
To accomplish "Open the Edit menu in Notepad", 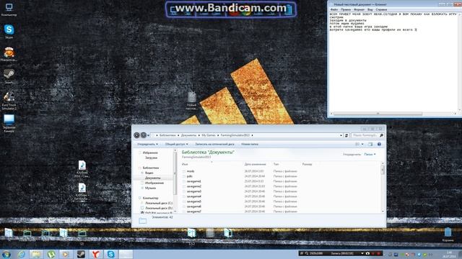I will (346, 9).
